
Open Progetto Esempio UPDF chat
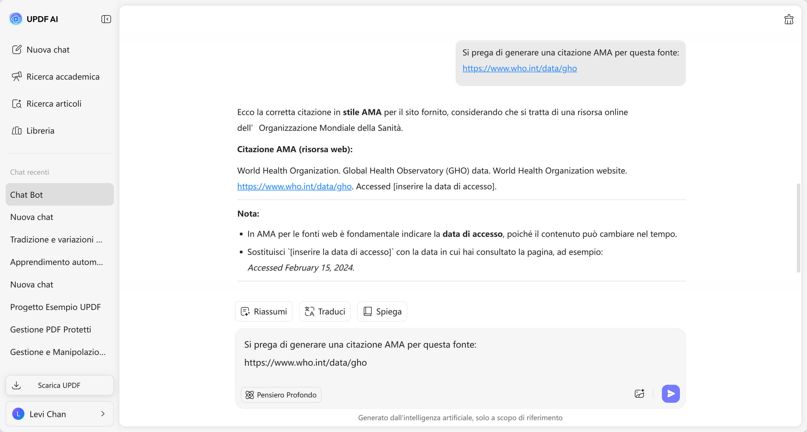click(56, 307)
